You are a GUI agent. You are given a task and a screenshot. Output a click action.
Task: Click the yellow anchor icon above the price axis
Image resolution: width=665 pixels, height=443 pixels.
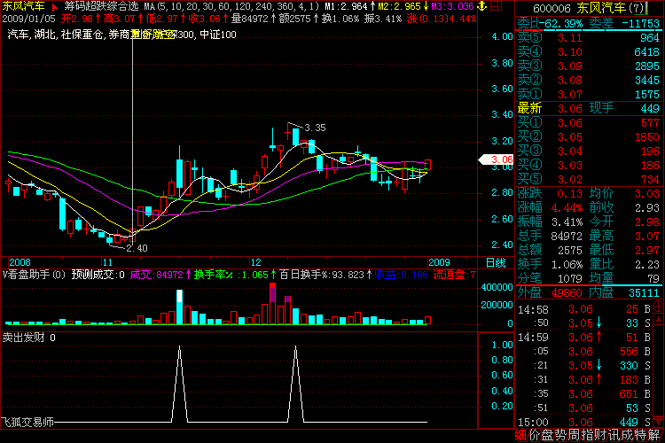(481, 6)
